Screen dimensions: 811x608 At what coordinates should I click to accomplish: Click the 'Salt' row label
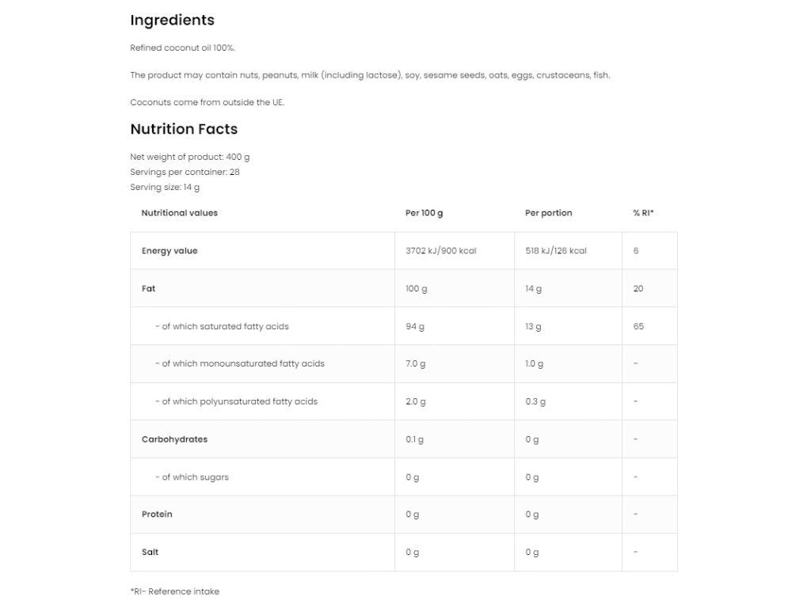coord(150,553)
